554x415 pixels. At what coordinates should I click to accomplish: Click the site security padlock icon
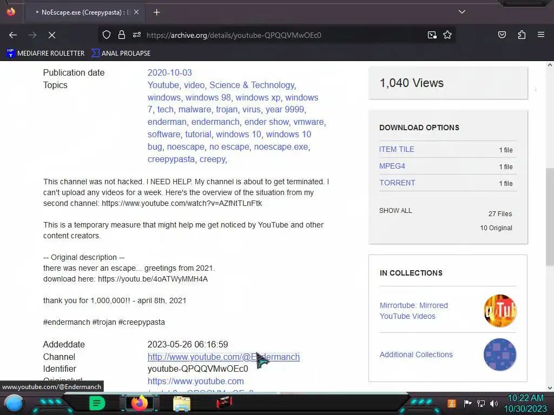coord(122,35)
